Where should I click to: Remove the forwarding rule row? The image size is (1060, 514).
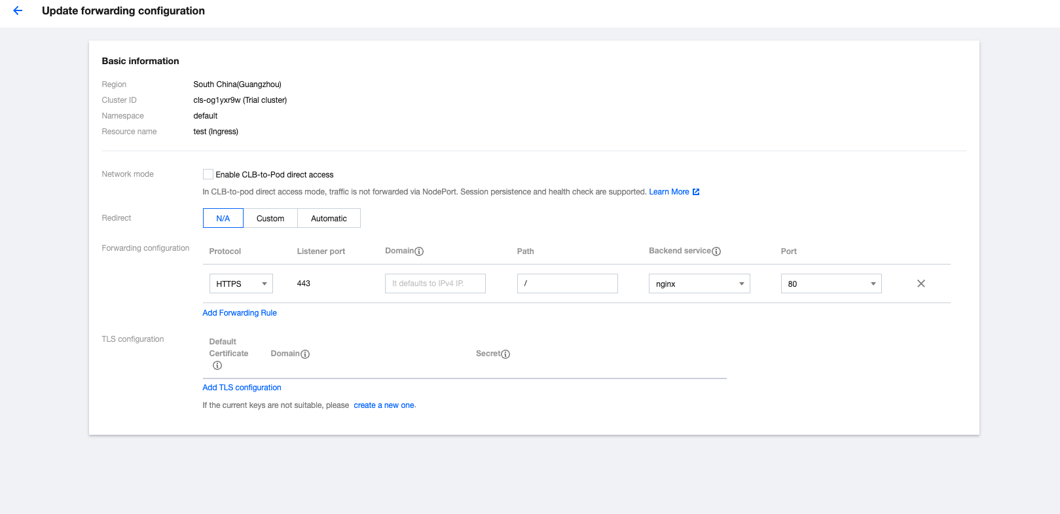click(x=921, y=284)
